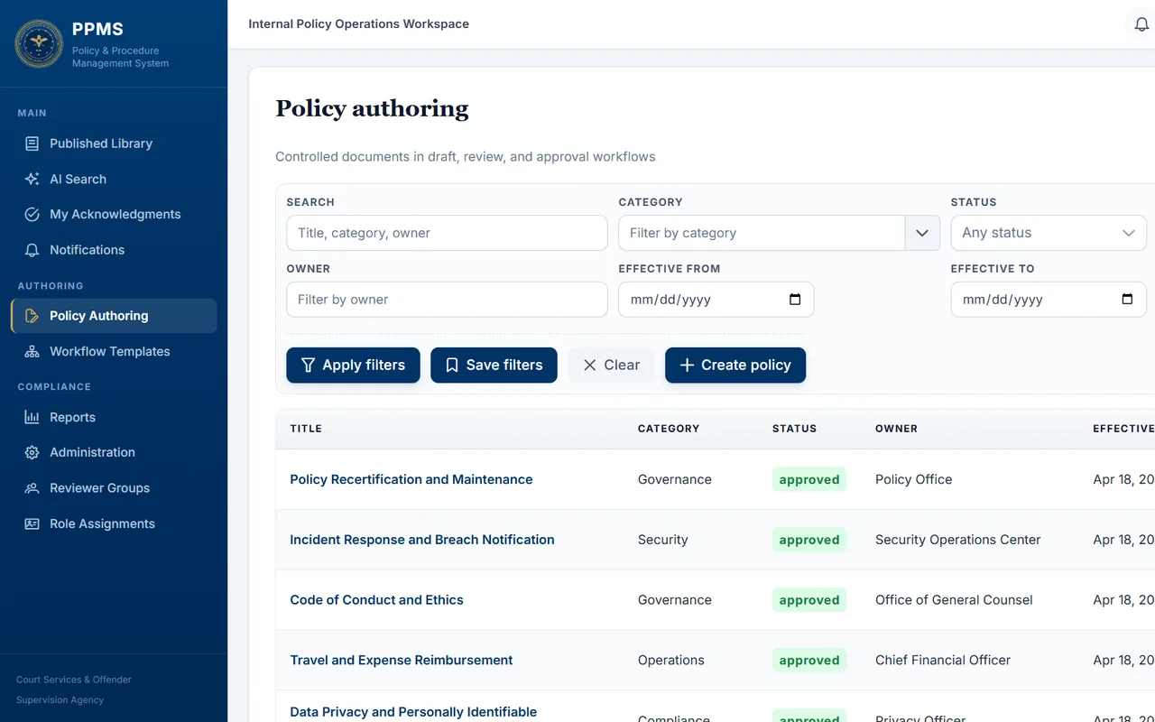Open calendar picker for Effective From

(x=795, y=300)
